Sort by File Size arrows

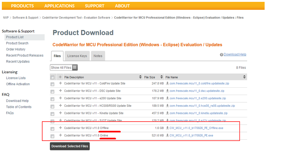tap(162, 77)
